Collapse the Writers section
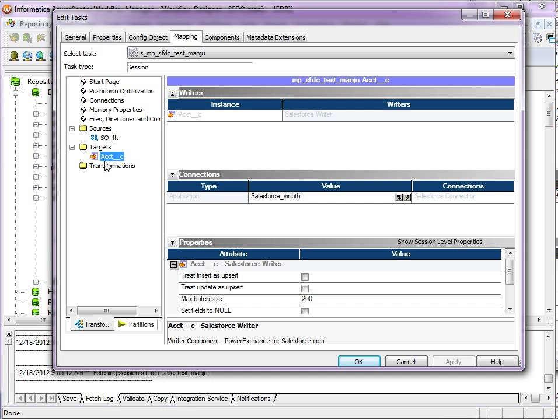 173,93
